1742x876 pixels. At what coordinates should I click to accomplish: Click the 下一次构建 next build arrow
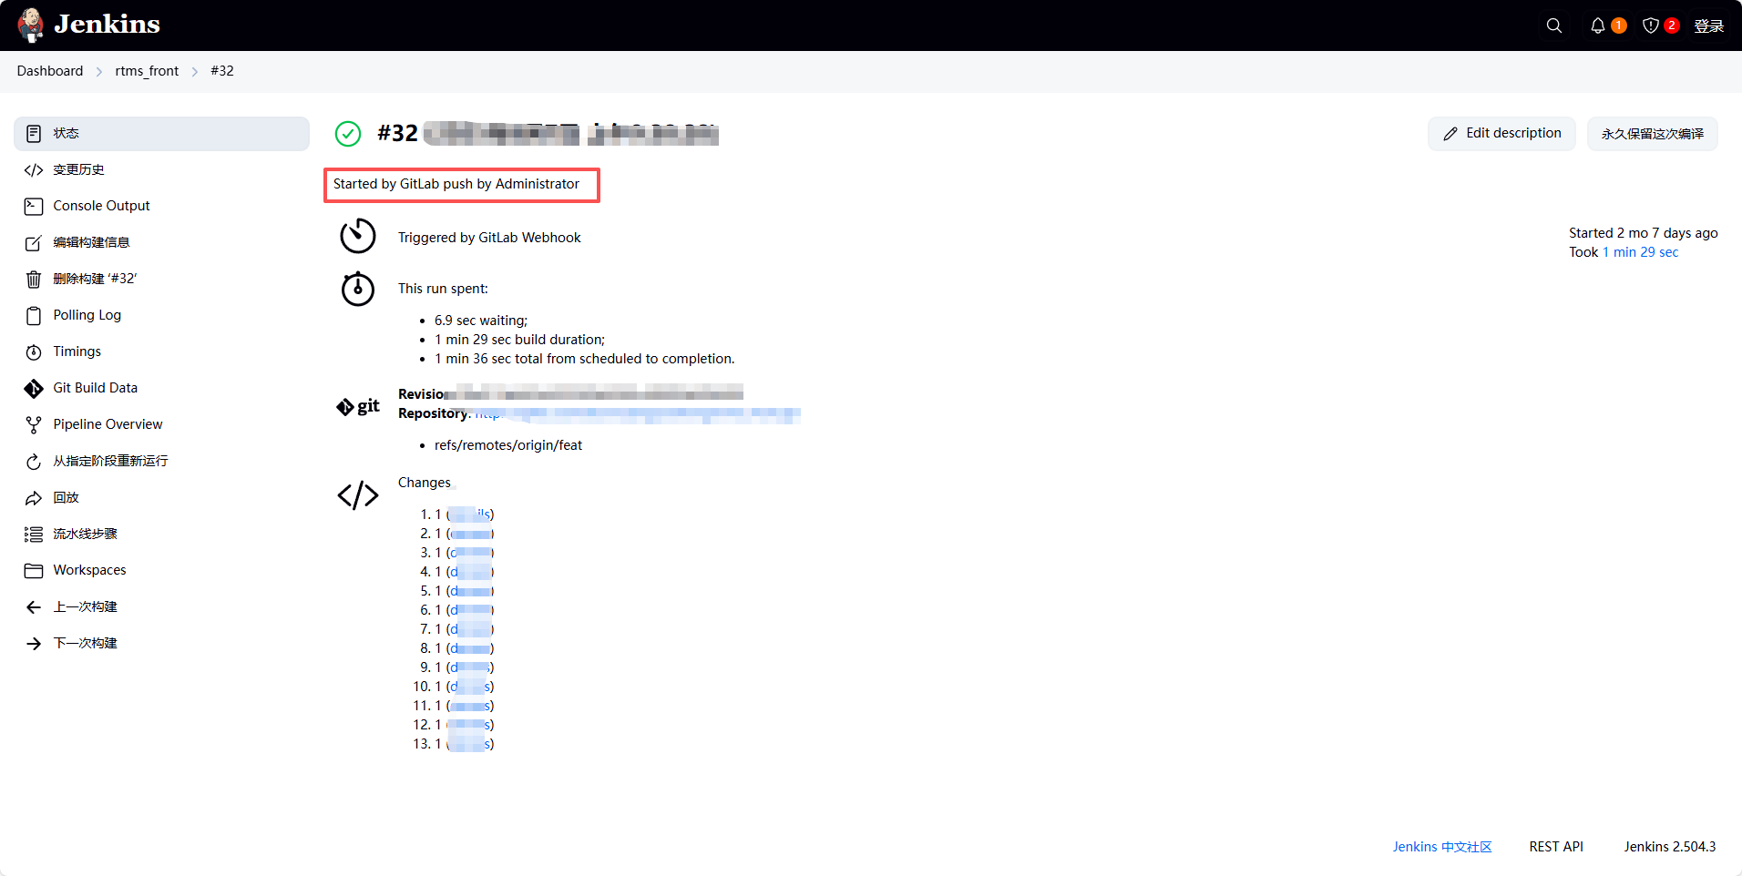pyautogui.click(x=34, y=644)
